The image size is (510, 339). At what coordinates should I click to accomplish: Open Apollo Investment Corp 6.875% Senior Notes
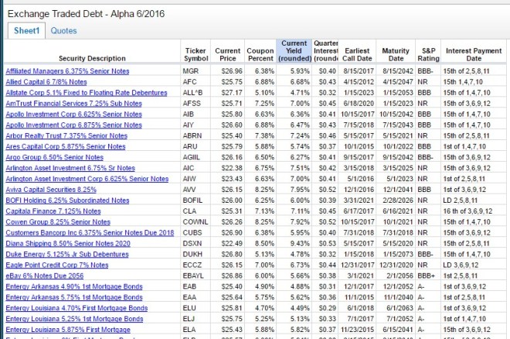click(x=74, y=125)
